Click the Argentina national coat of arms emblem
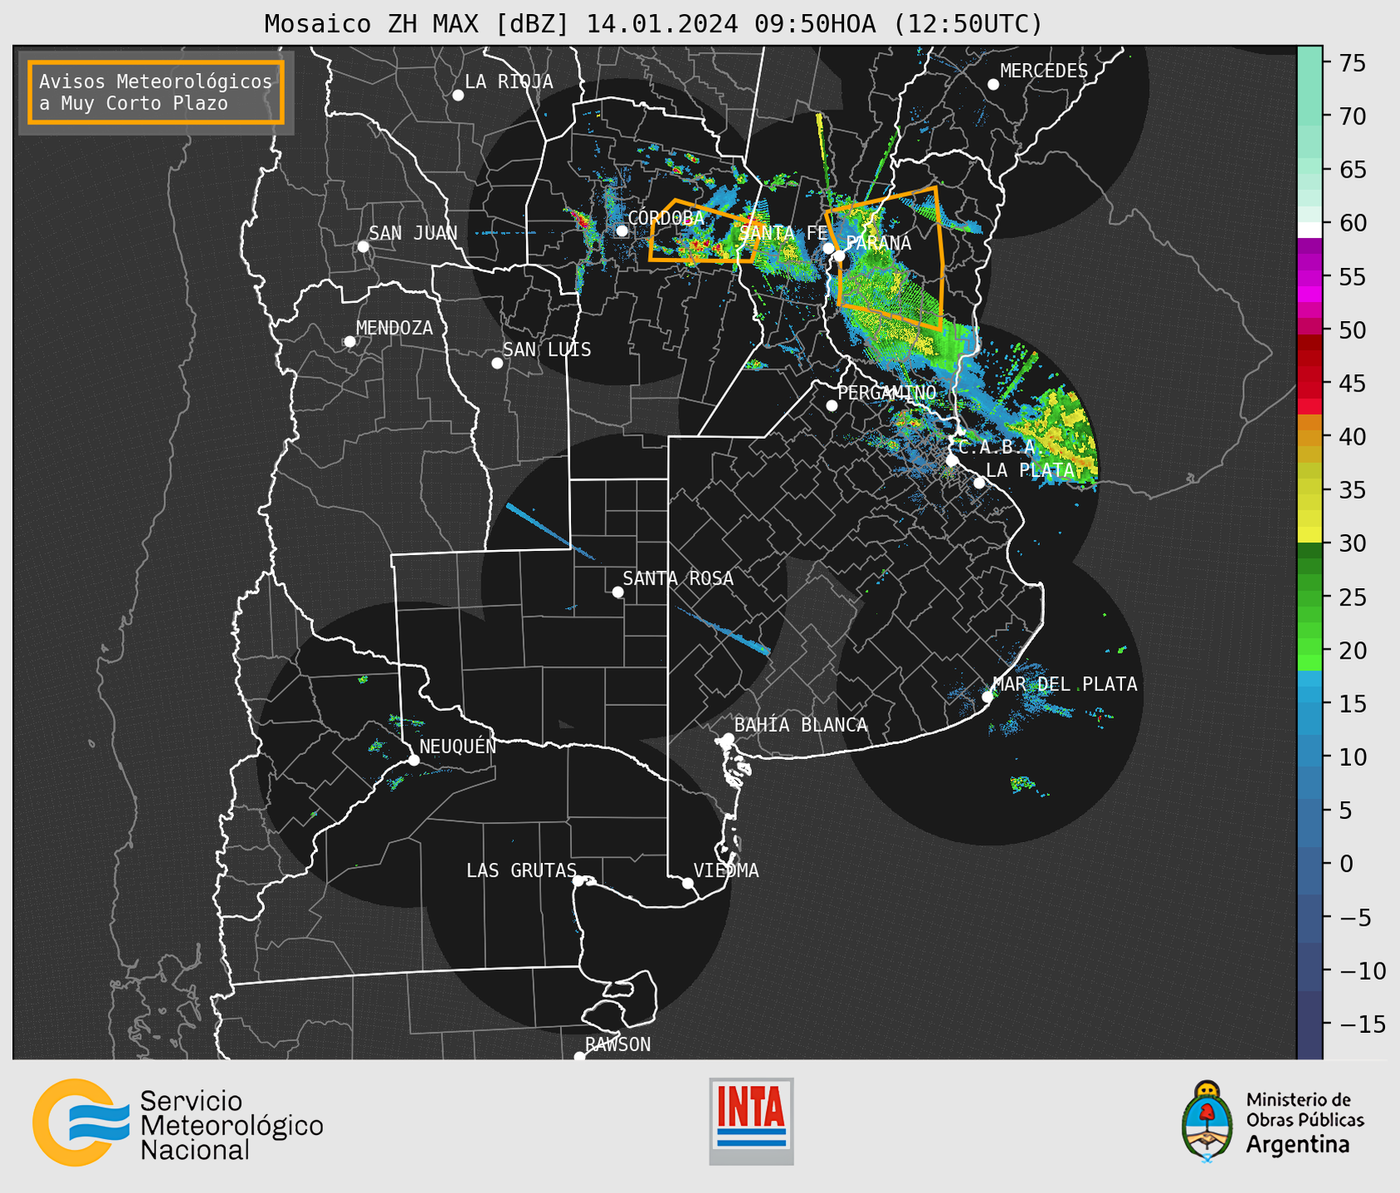This screenshot has width=1400, height=1193. coord(1207,1122)
